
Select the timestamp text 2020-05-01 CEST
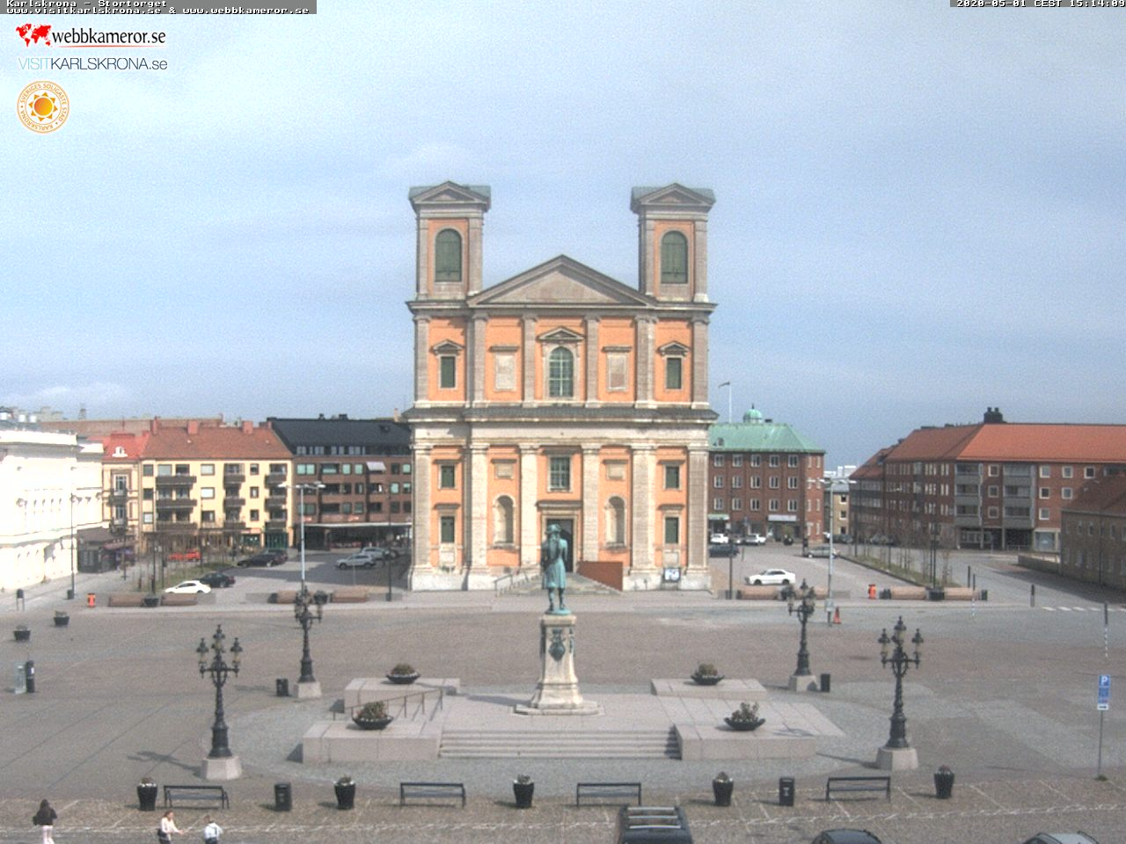point(1009,4)
